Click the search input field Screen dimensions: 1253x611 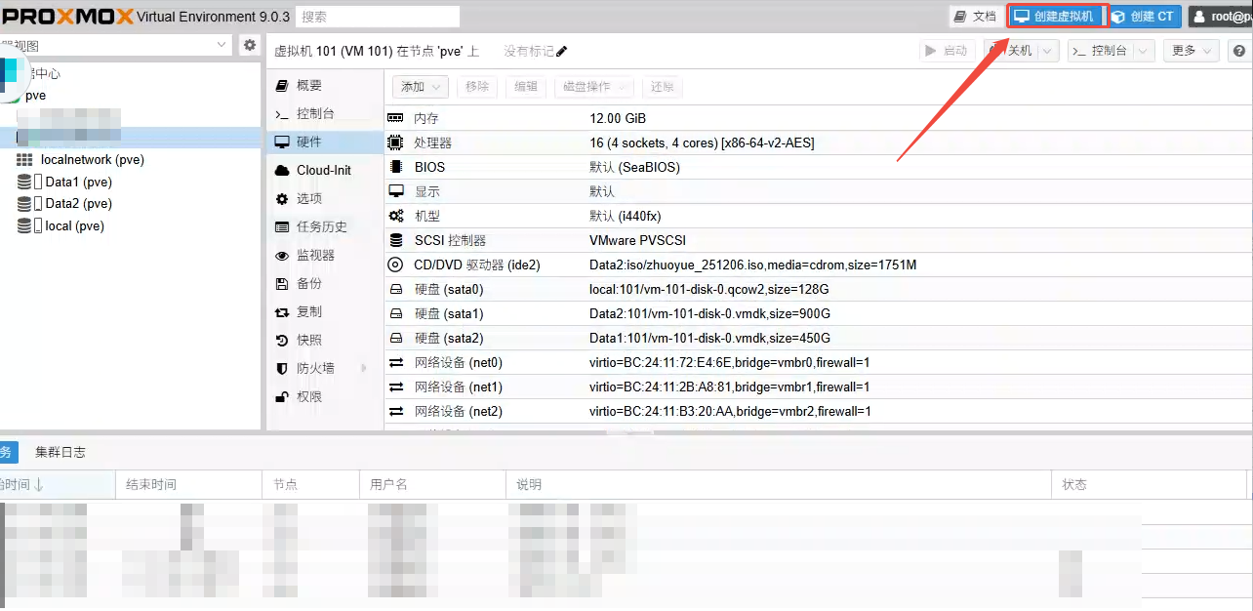click(378, 17)
